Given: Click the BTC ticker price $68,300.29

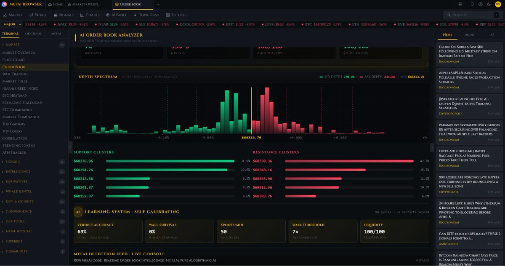Looking at the screenshot, I should [x=323, y=24].
